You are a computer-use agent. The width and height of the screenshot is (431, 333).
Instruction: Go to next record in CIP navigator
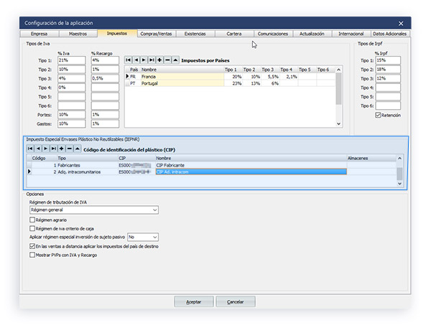coord(46,147)
